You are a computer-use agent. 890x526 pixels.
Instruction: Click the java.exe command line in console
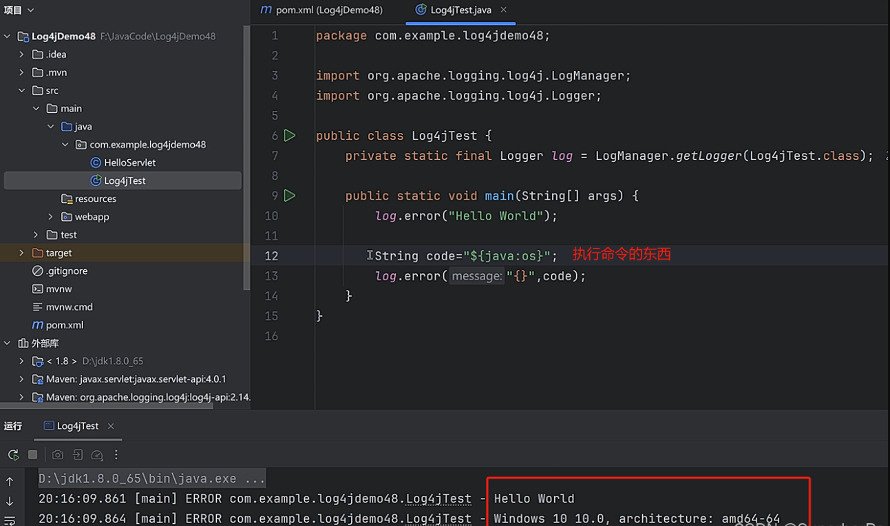151,478
